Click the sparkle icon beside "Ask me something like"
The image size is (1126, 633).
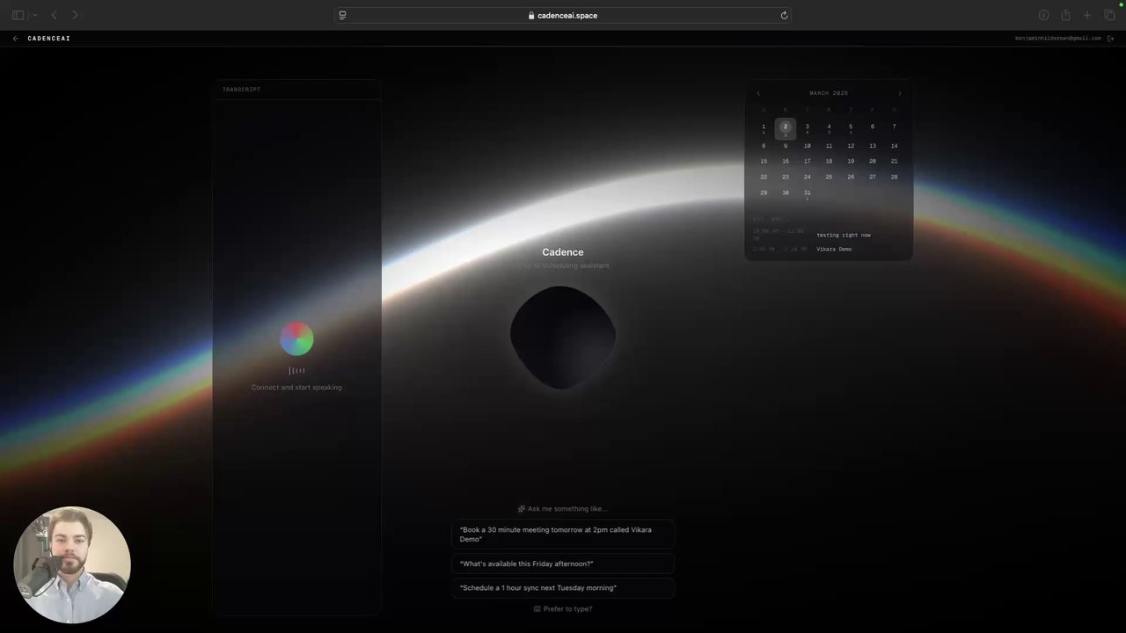(x=522, y=508)
